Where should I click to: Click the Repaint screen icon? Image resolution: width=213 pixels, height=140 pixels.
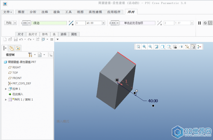[156, 47]
